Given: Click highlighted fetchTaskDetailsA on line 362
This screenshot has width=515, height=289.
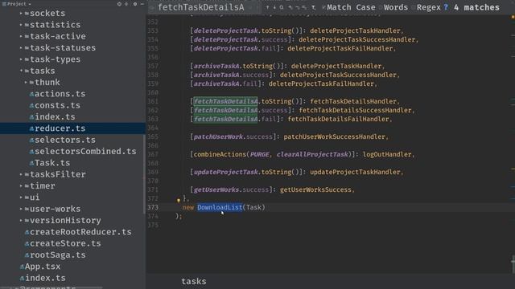Looking at the screenshot, I should click(225, 110).
